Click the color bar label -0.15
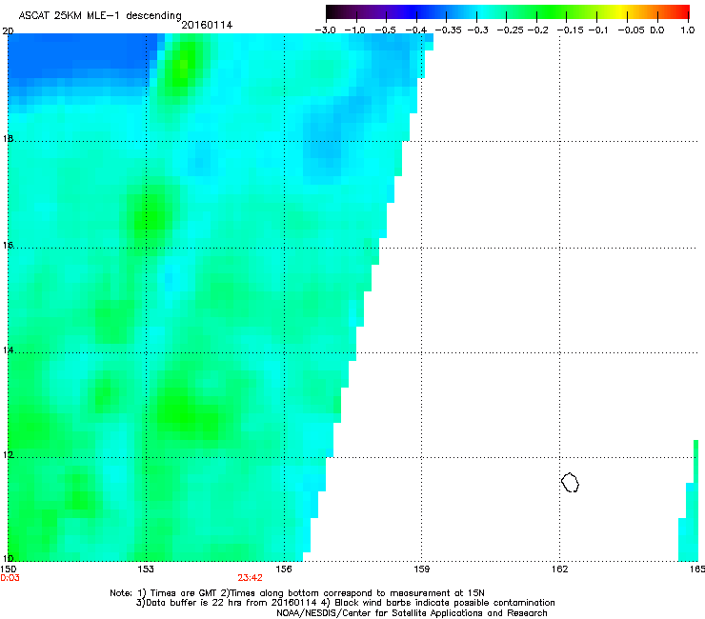Image resolution: width=705 pixels, height=619 pixels. pyautogui.click(x=570, y=30)
